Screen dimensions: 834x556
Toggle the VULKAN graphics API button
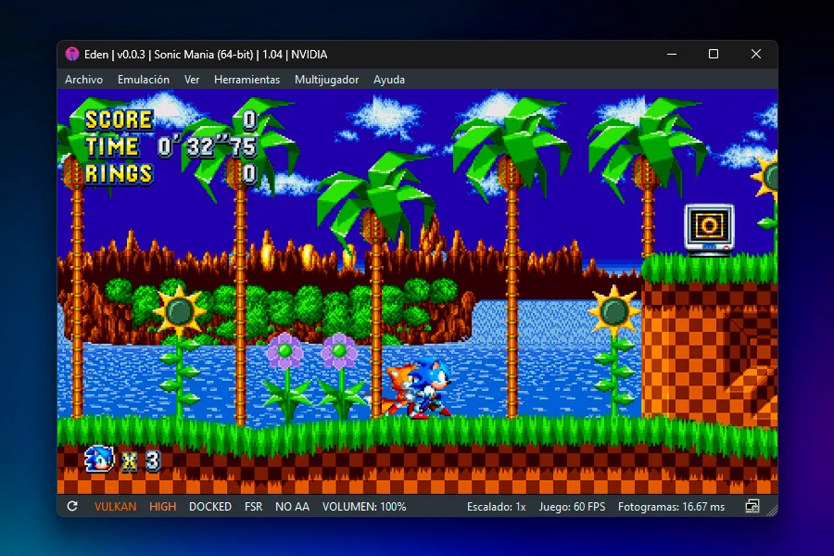(x=116, y=507)
